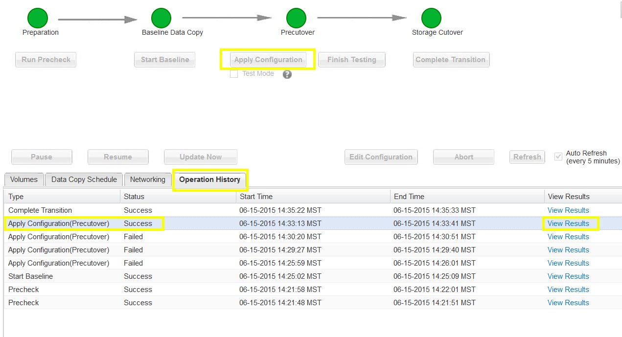Switch to the Volumes tab
The image size is (622, 337).
(x=24, y=180)
